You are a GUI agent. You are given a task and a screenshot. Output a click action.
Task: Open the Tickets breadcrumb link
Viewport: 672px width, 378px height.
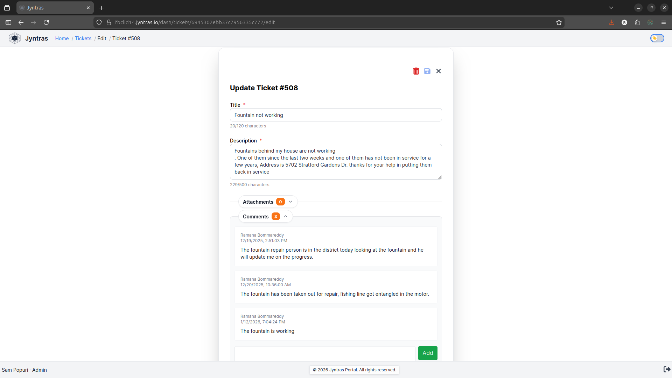tap(83, 38)
